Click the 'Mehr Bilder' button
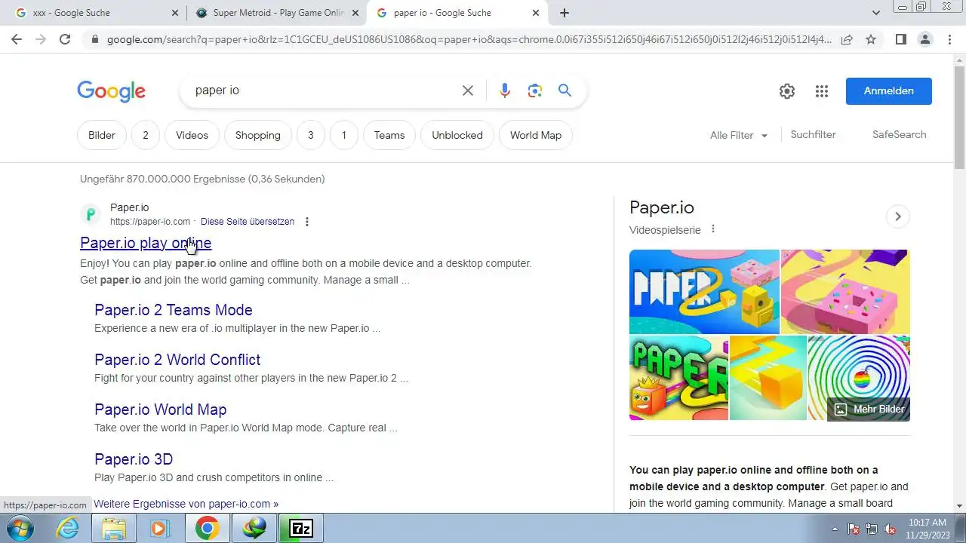Image resolution: width=966 pixels, height=543 pixels. (869, 409)
